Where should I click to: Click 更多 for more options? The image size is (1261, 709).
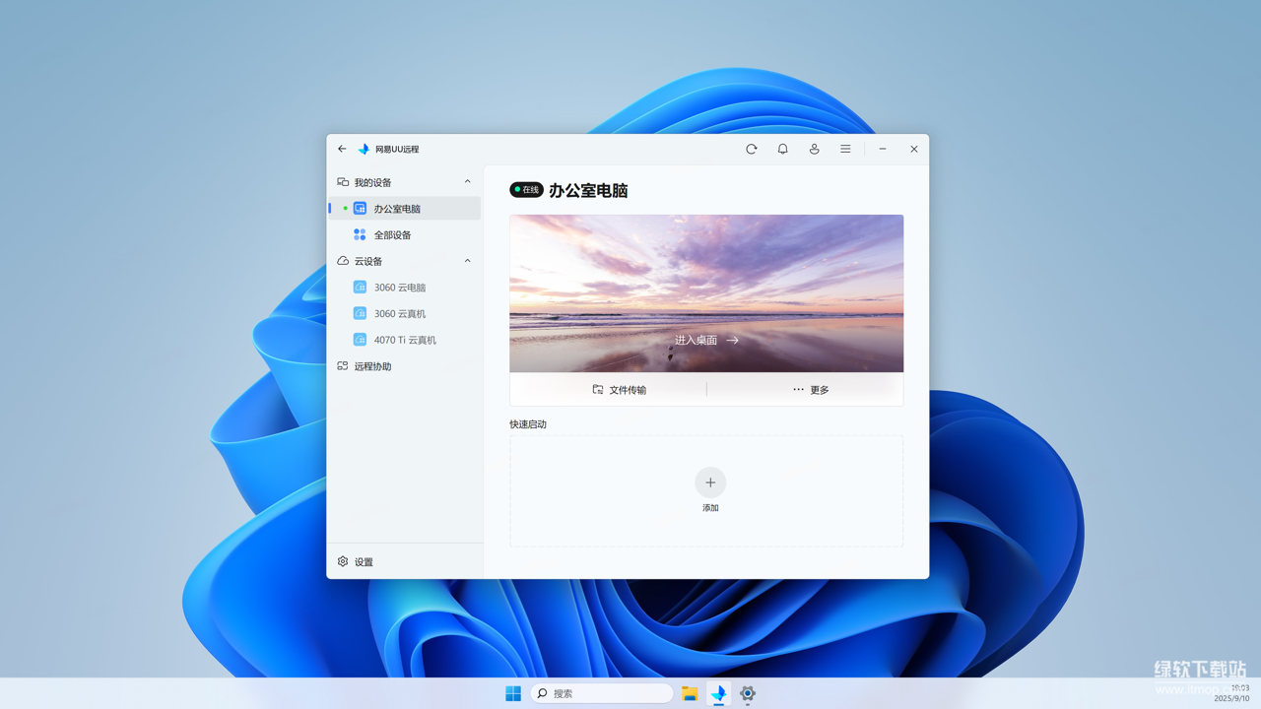pos(812,389)
